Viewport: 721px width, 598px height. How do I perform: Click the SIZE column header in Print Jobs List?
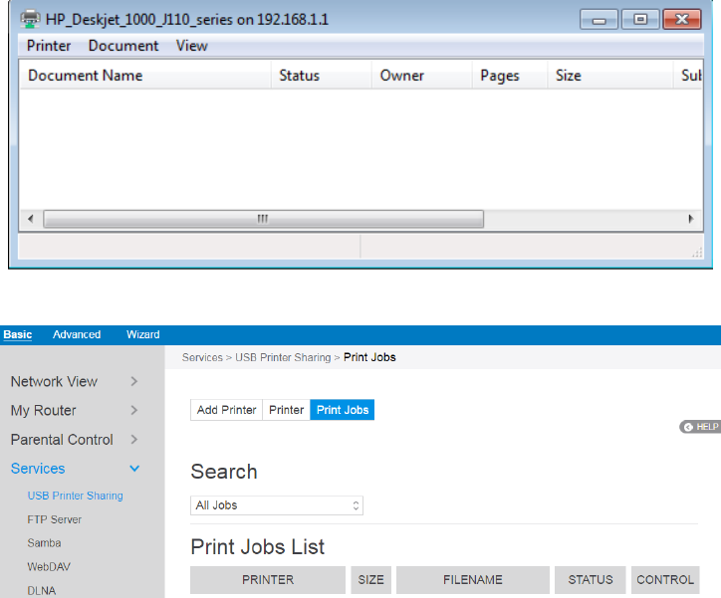point(371,580)
